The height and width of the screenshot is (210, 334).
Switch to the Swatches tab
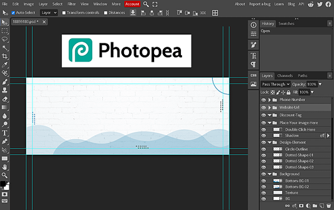[x=287, y=23]
